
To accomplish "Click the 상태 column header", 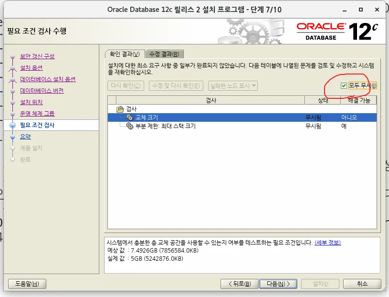I will pos(323,100).
